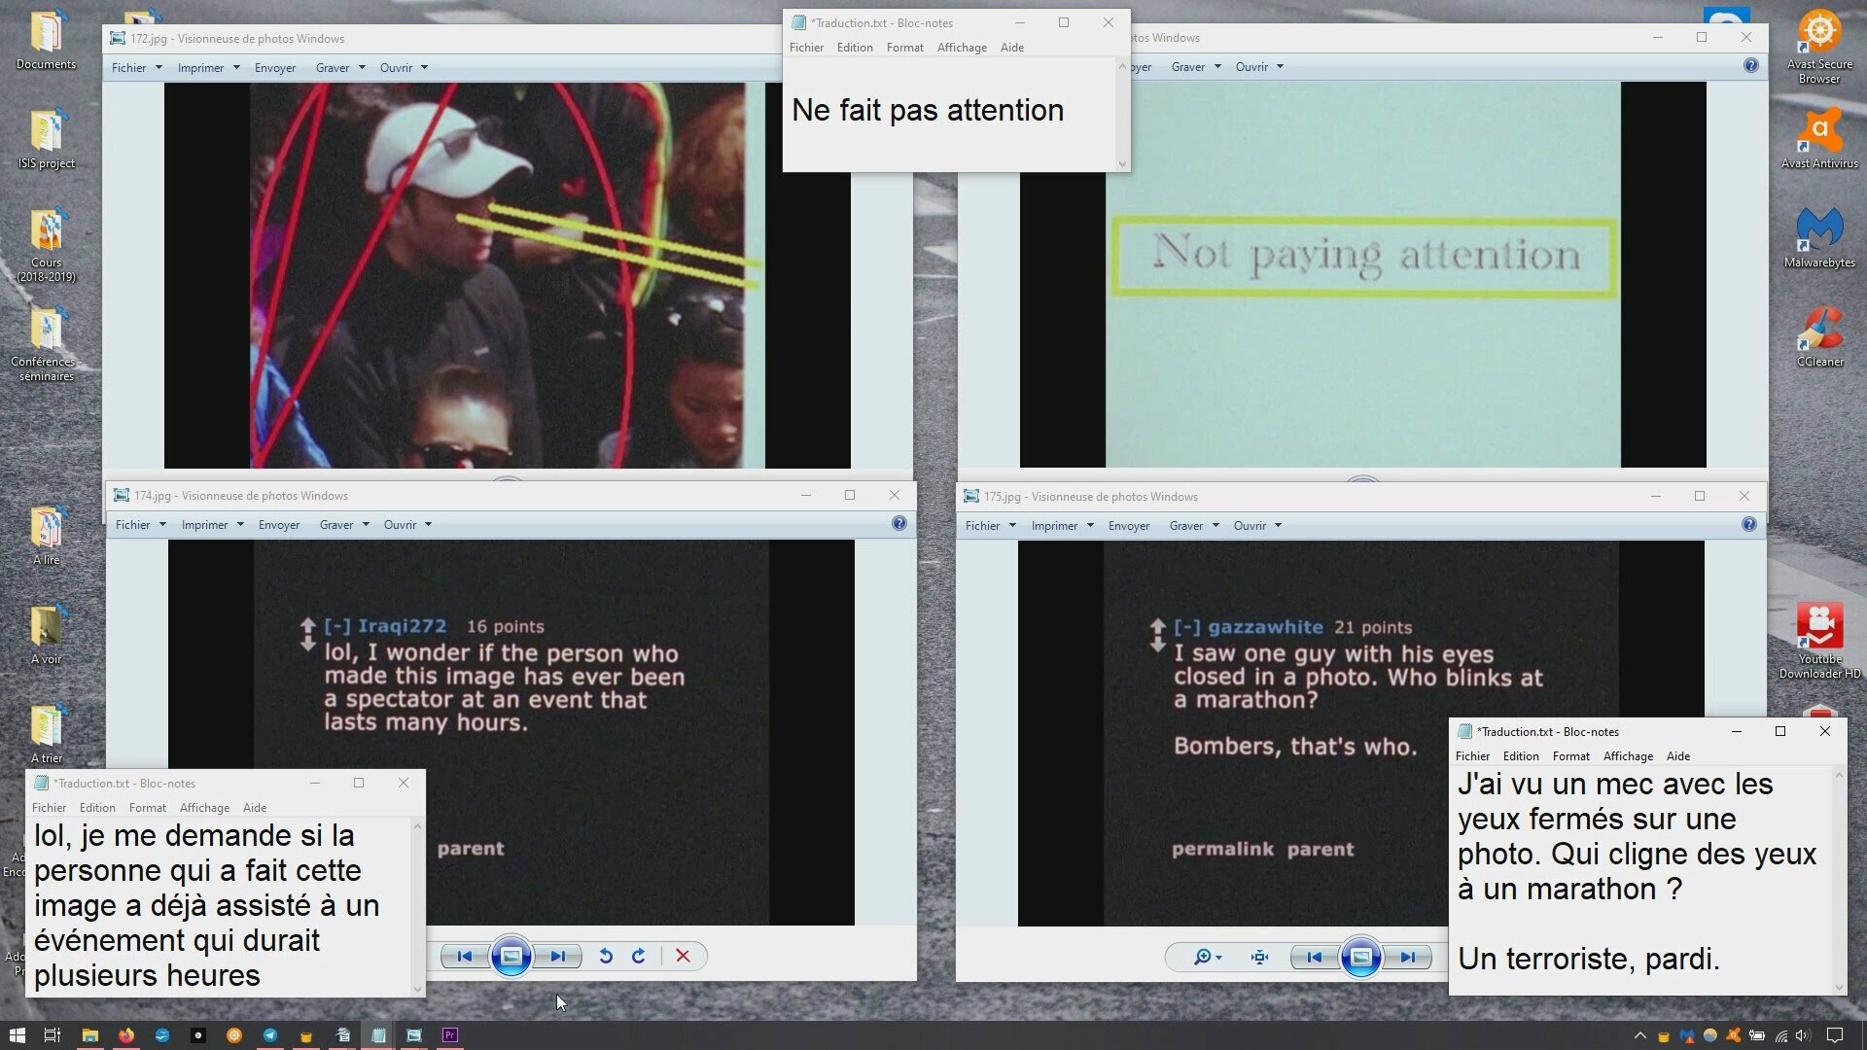
Task: Open Premiere Pro taskbar icon
Action: click(449, 1035)
